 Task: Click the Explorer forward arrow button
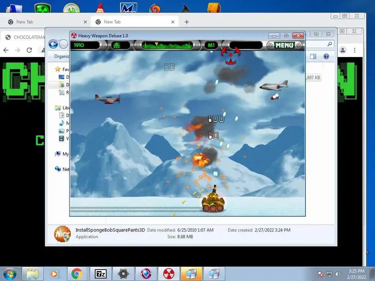click(x=63, y=44)
